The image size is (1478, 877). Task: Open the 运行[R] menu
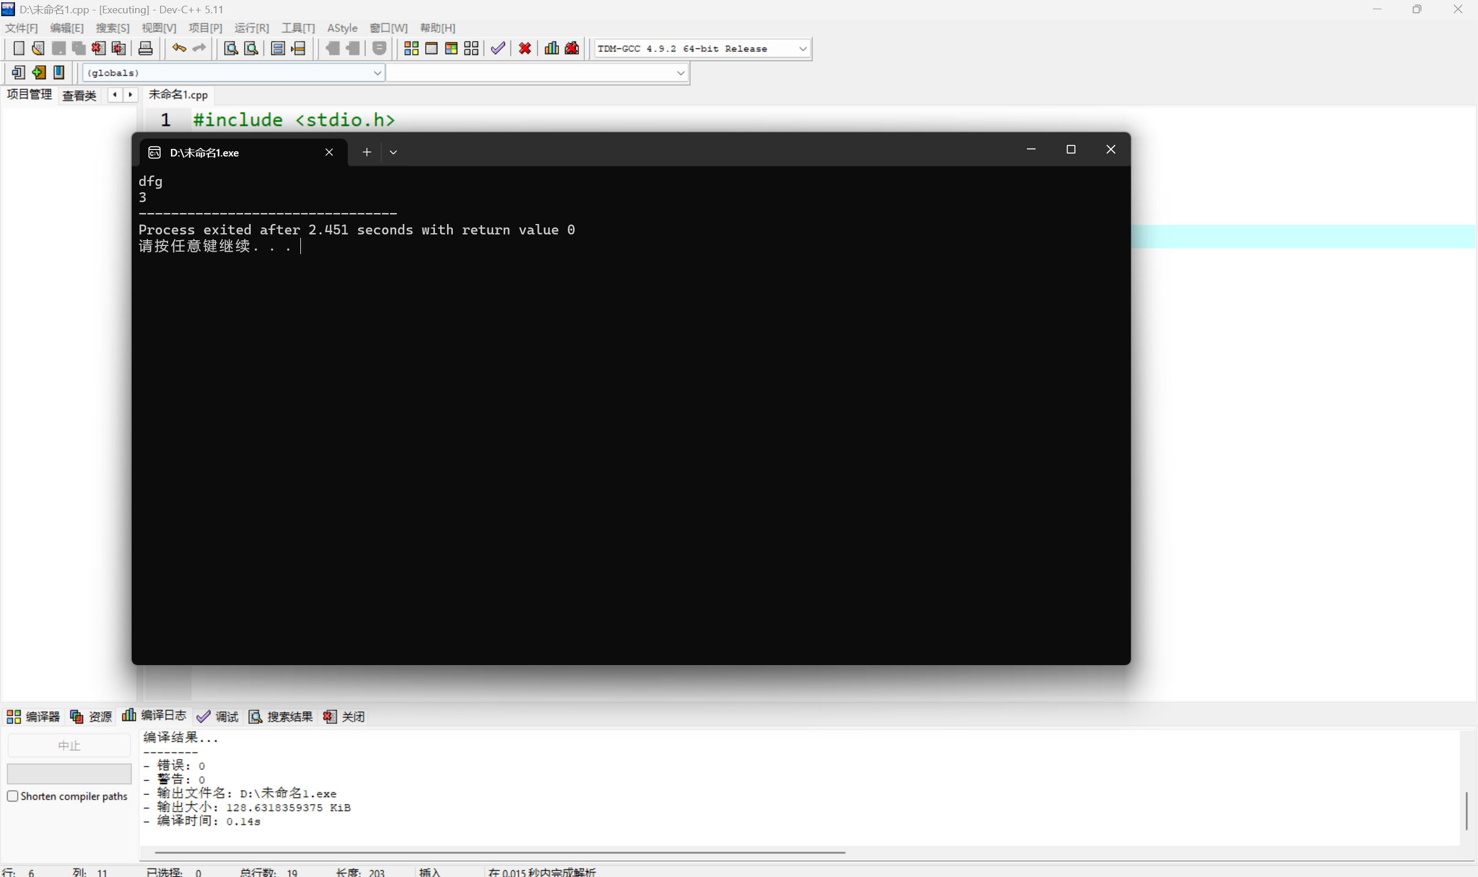[251, 28]
